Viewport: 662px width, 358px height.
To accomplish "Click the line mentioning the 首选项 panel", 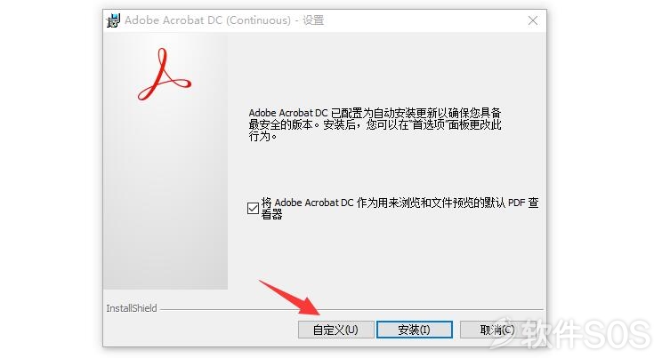I will [x=375, y=124].
